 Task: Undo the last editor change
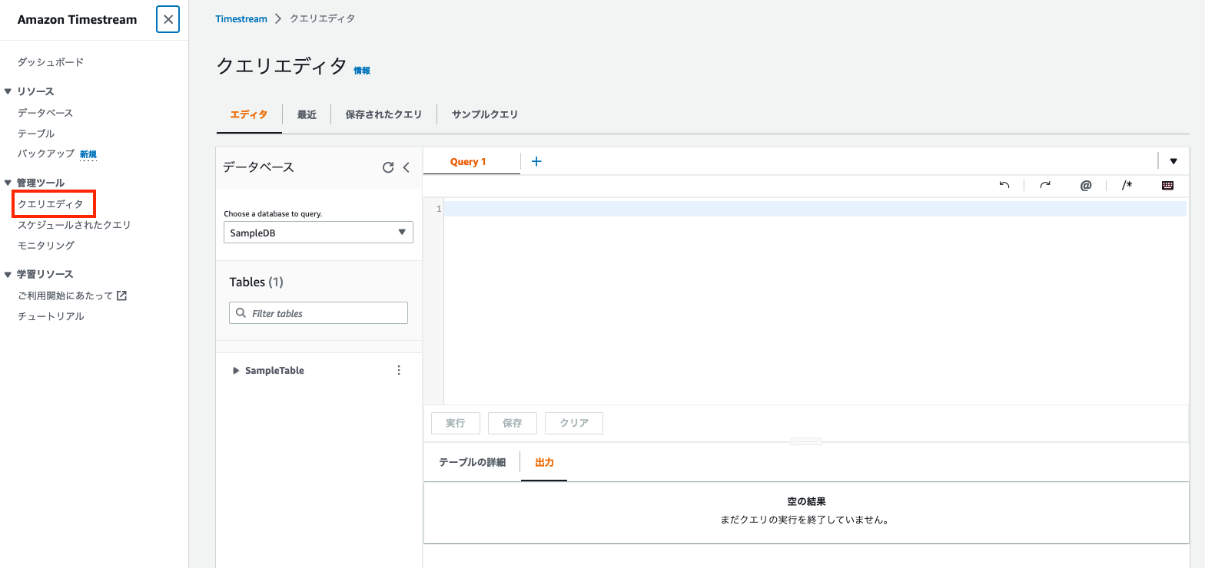(x=1004, y=185)
